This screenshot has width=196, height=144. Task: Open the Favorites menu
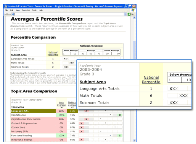click(26, 10)
